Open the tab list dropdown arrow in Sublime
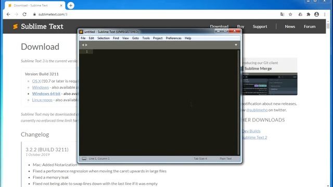This screenshot has height=187, width=333. click(236, 45)
